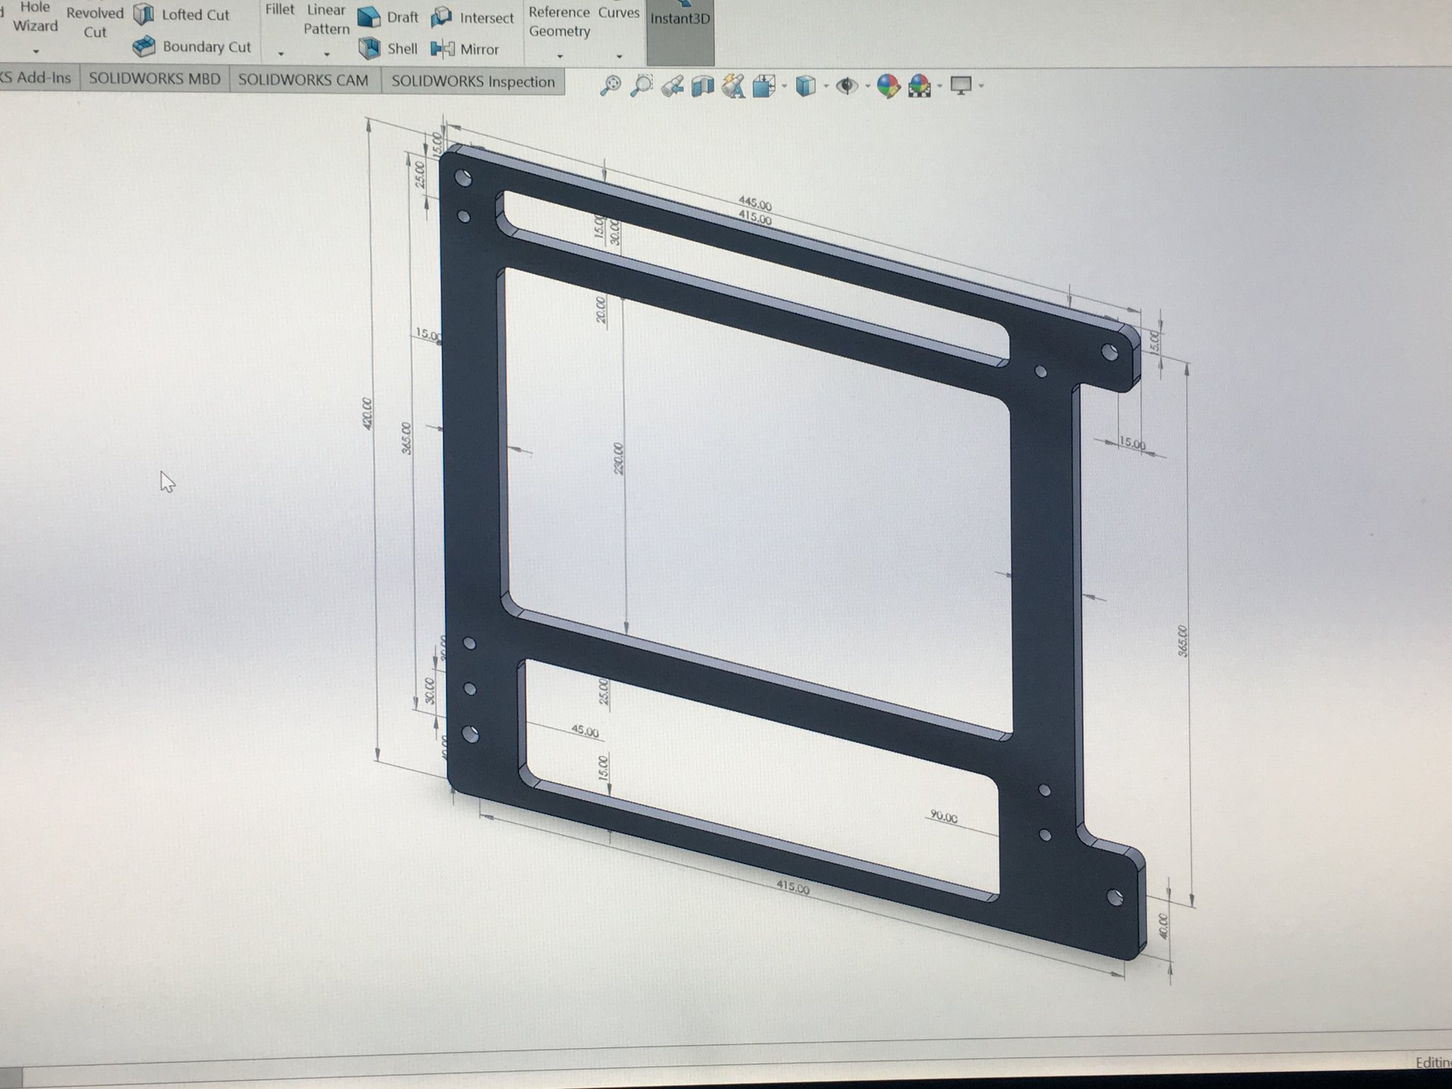Select the 445.00 dimension text

click(x=755, y=204)
